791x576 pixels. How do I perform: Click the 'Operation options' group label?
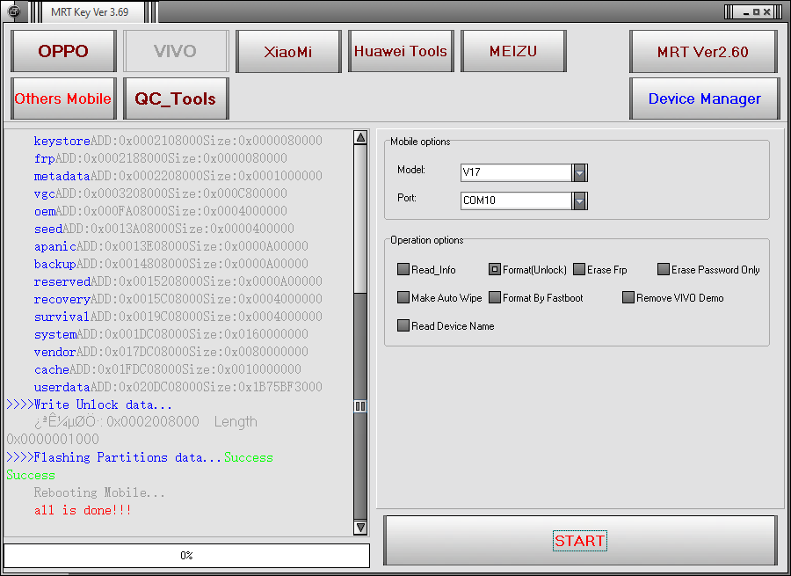[427, 240]
